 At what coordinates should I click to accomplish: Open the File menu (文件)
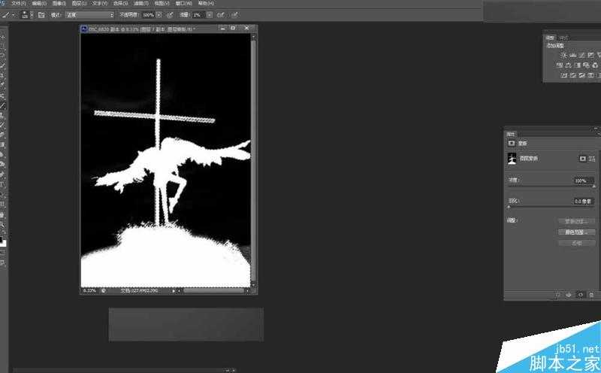pyautogui.click(x=18, y=4)
